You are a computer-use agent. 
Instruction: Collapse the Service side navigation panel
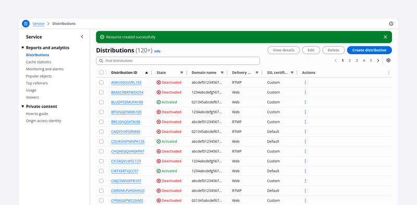pyautogui.click(x=82, y=36)
